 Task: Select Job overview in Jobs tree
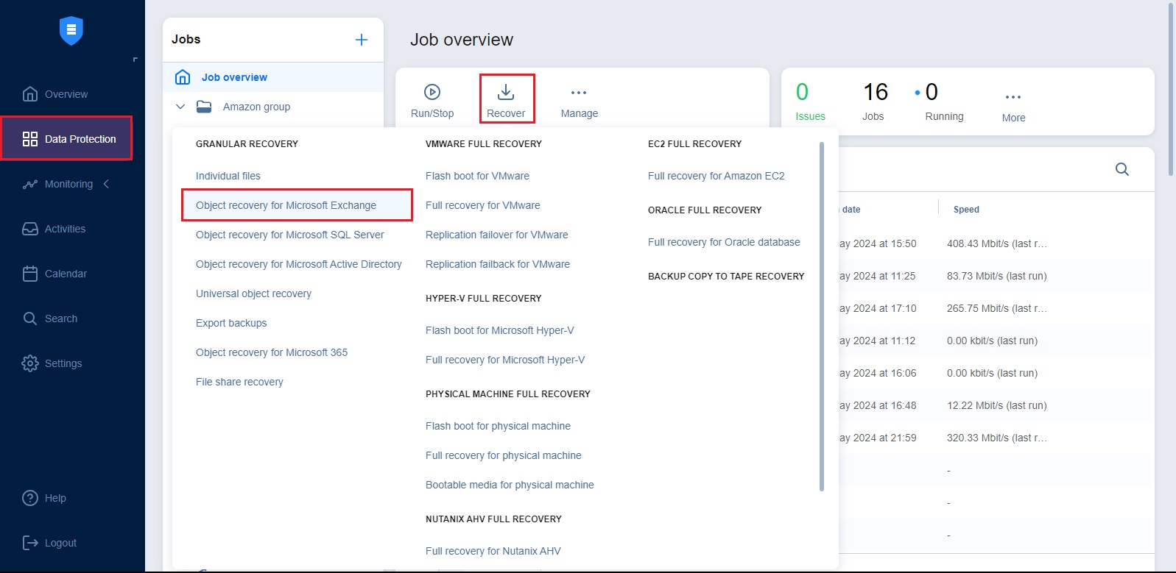tap(234, 77)
